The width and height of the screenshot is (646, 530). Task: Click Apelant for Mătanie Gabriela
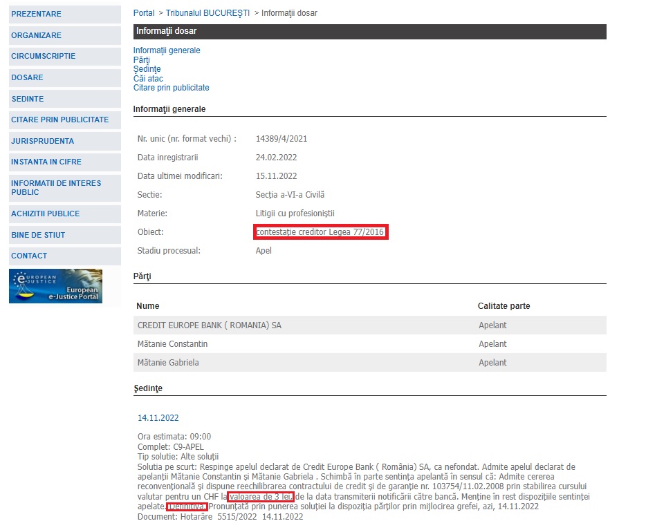pyautogui.click(x=492, y=363)
